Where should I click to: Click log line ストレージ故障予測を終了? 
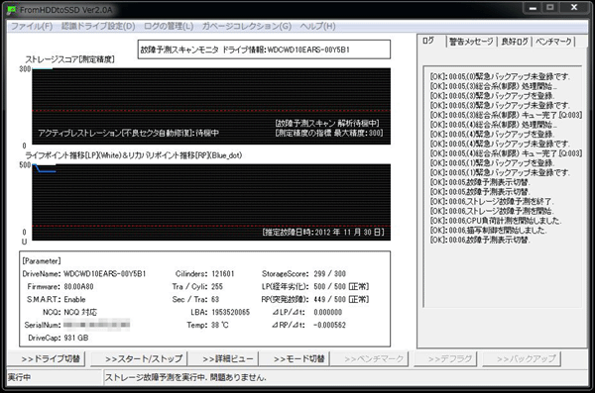click(492, 201)
